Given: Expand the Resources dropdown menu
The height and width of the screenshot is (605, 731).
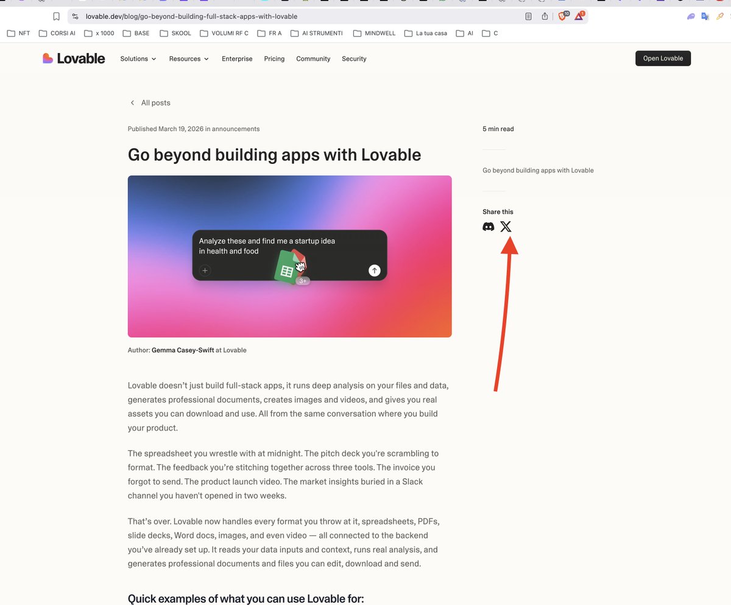Looking at the screenshot, I should point(189,59).
